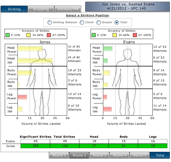Display Round 5 statistics
This screenshot has height=162, width=171.
point(139,155)
